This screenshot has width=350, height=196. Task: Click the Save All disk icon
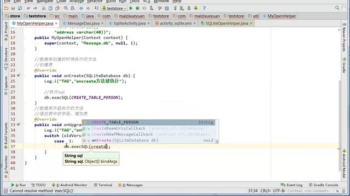pos(13,9)
